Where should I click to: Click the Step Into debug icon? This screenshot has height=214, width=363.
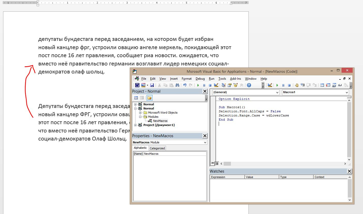(x=303, y=85)
